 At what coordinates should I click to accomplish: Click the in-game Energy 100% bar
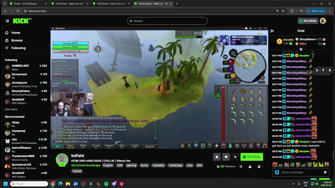[70, 43]
